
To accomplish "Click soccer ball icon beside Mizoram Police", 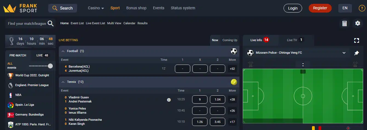I will coord(250,53).
